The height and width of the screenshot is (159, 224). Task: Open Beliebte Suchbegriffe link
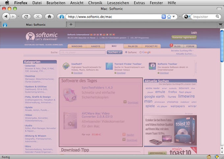182,50
